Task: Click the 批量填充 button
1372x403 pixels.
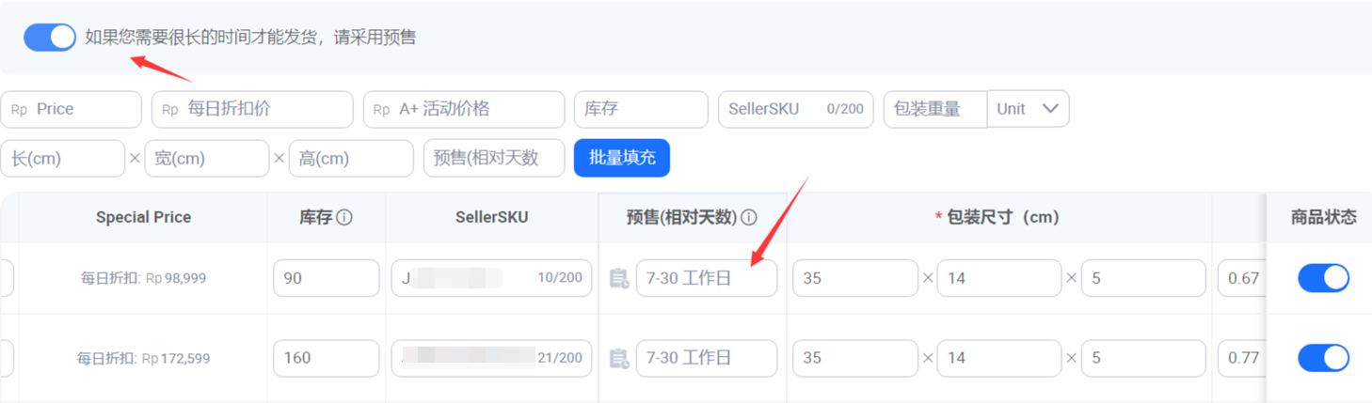Action: coord(621,158)
